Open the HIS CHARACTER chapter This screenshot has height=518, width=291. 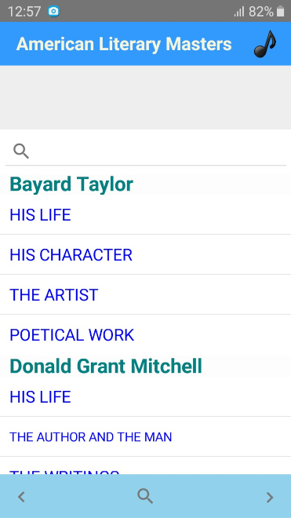145,255
